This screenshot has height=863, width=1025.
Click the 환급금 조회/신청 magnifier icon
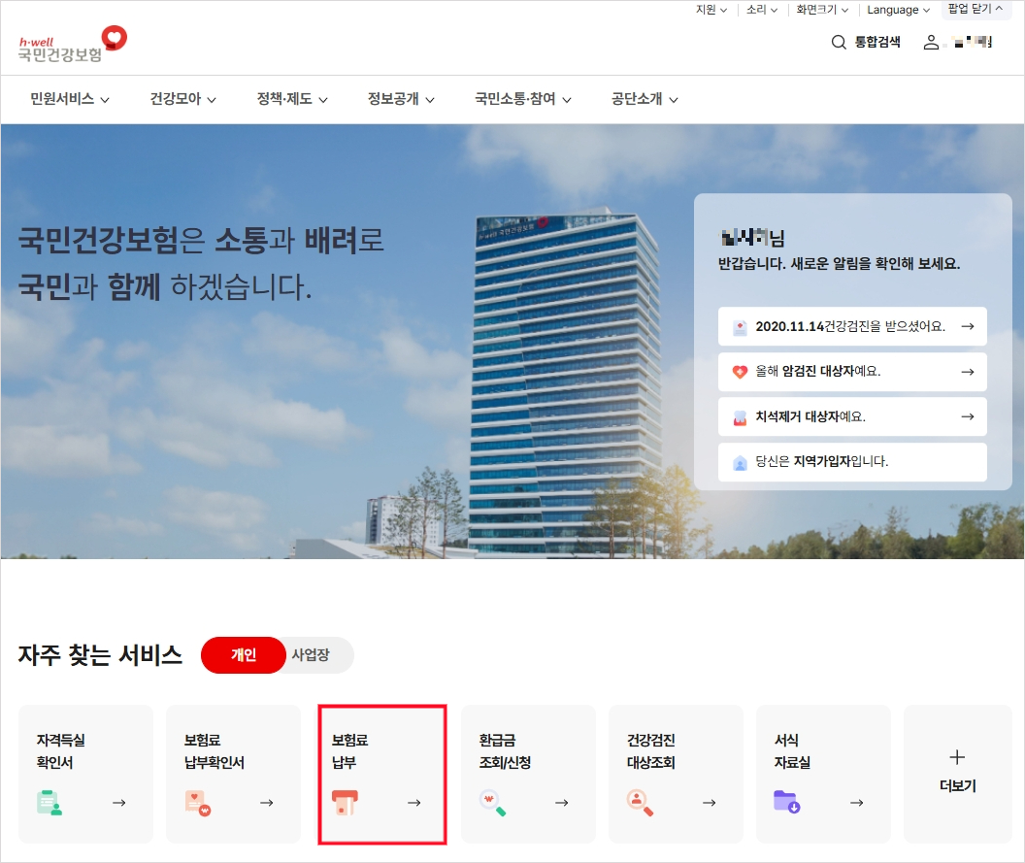tap(492, 802)
